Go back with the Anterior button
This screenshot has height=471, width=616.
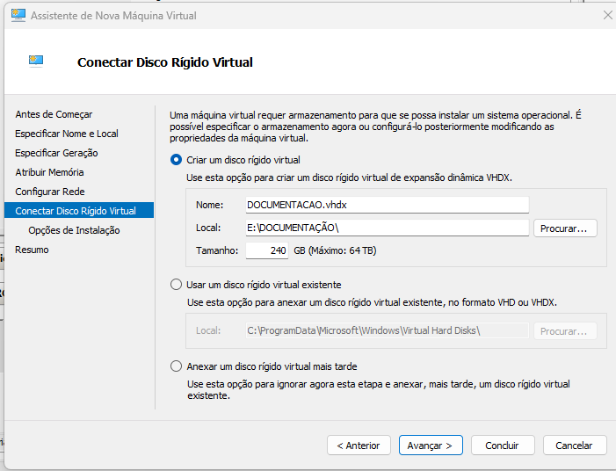coord(359,446)
